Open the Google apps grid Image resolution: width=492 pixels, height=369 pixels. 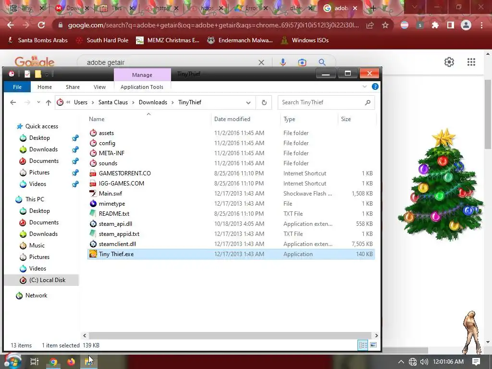tap(471, 62)
